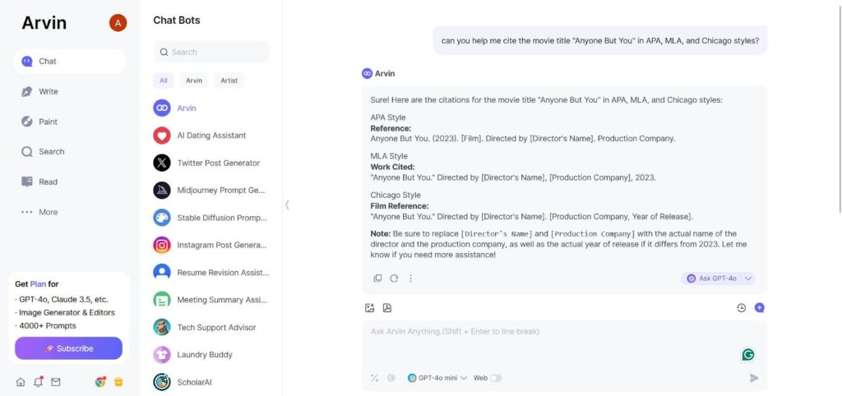Collapse the Chat Bots panel arrow
This screenshot has width=842, height=396.
(287, 205)
